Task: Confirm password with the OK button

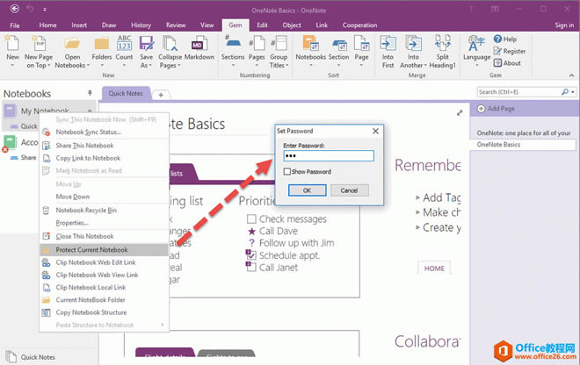Action: point(307,190)
